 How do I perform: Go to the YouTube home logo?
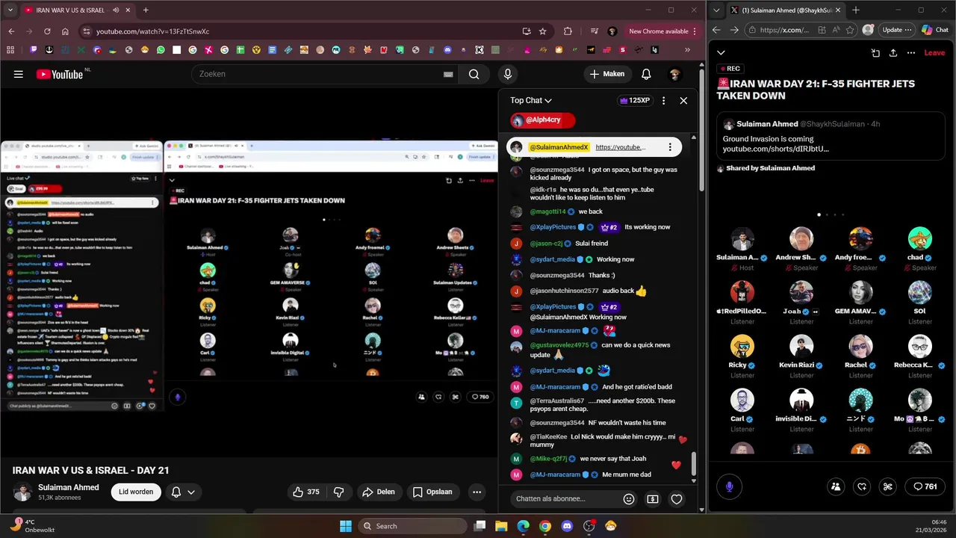coord(59,74)
